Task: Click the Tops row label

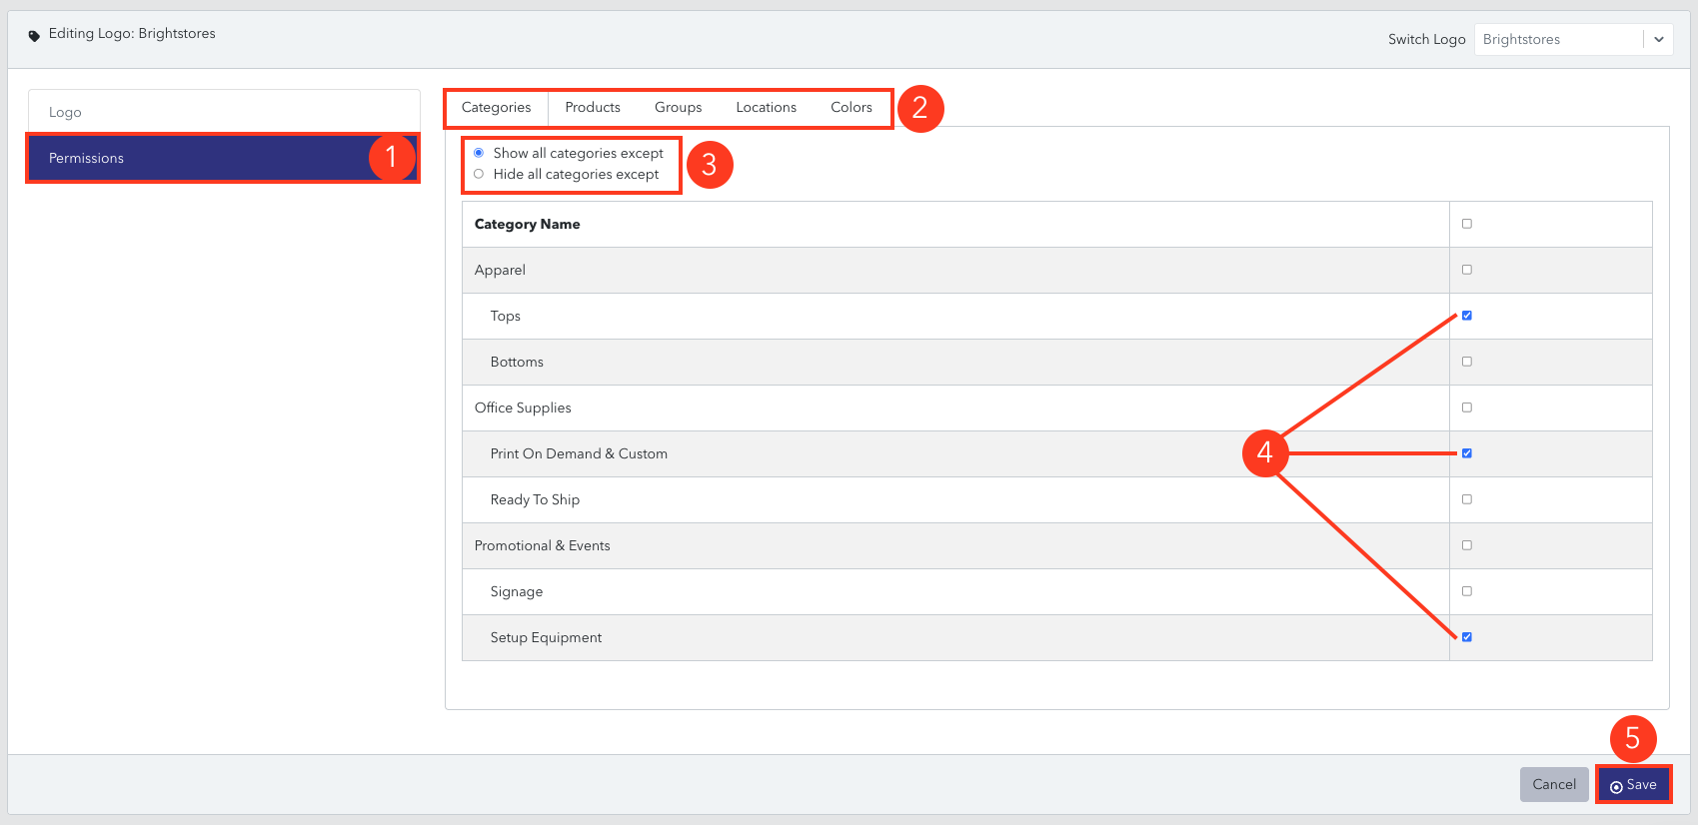Action: coord(506,316)
